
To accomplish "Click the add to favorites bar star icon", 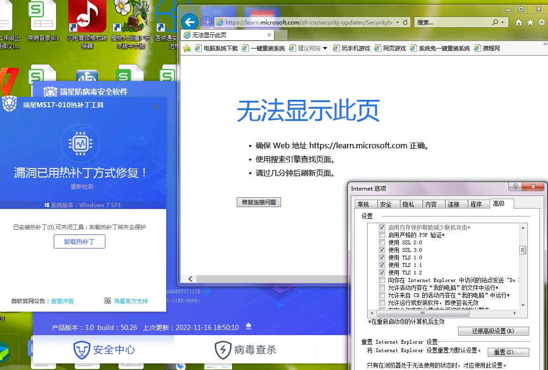I will coord(187,48).
